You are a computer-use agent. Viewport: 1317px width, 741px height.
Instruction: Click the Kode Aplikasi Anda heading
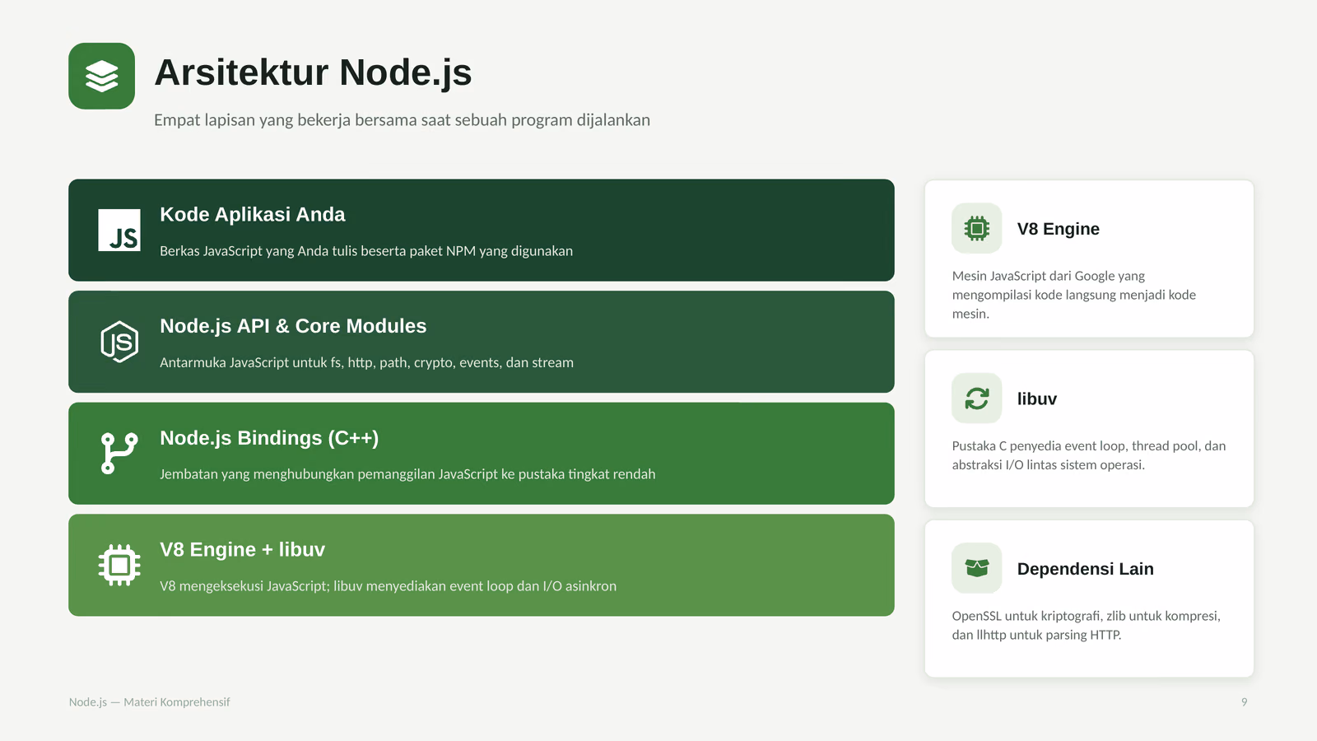pyautogui.click(x=253, y=214)
